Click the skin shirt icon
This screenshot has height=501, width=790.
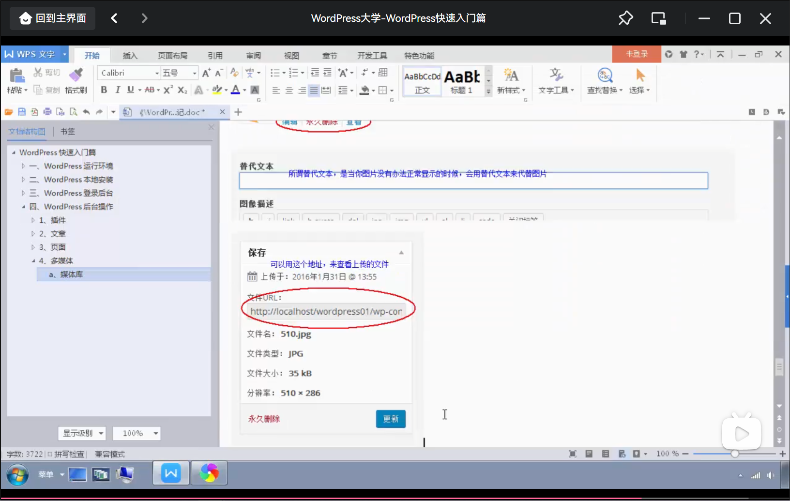coord(683,54)
